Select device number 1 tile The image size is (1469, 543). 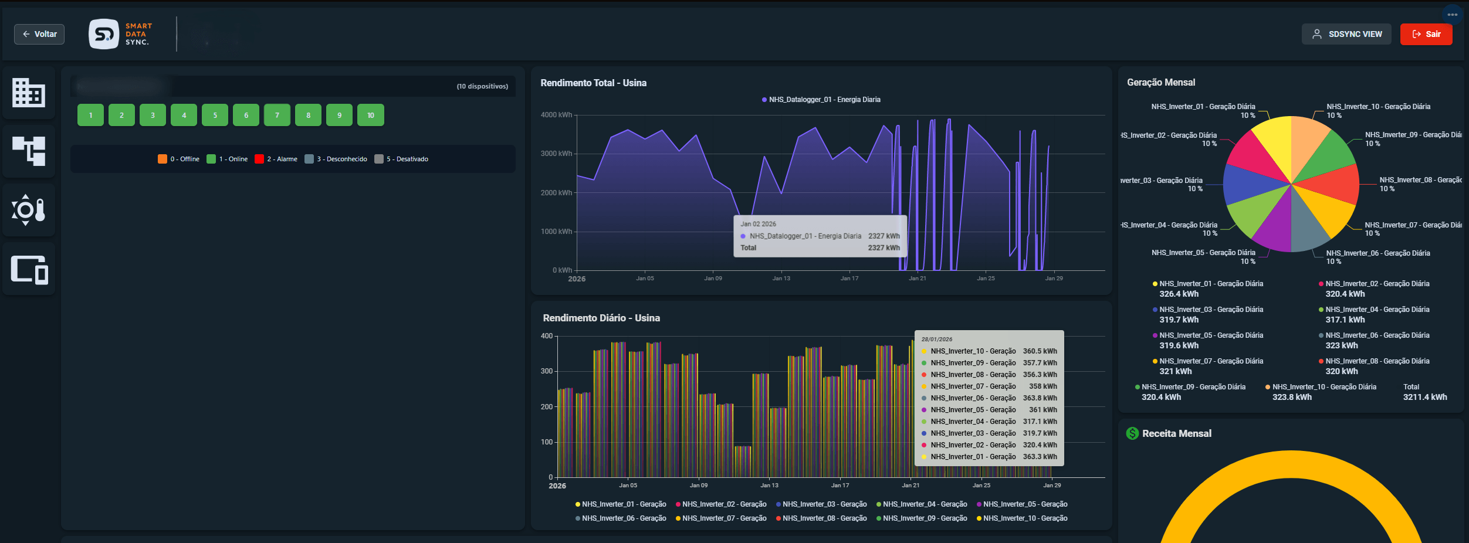(x=90, y=116)
